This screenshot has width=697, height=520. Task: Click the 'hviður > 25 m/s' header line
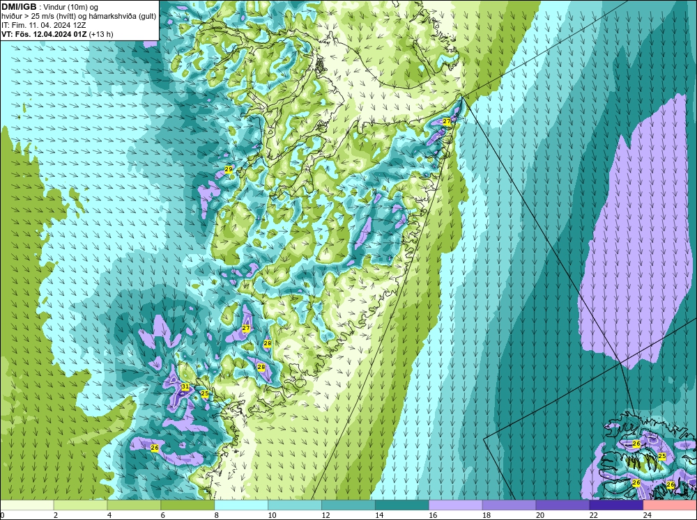79,16
